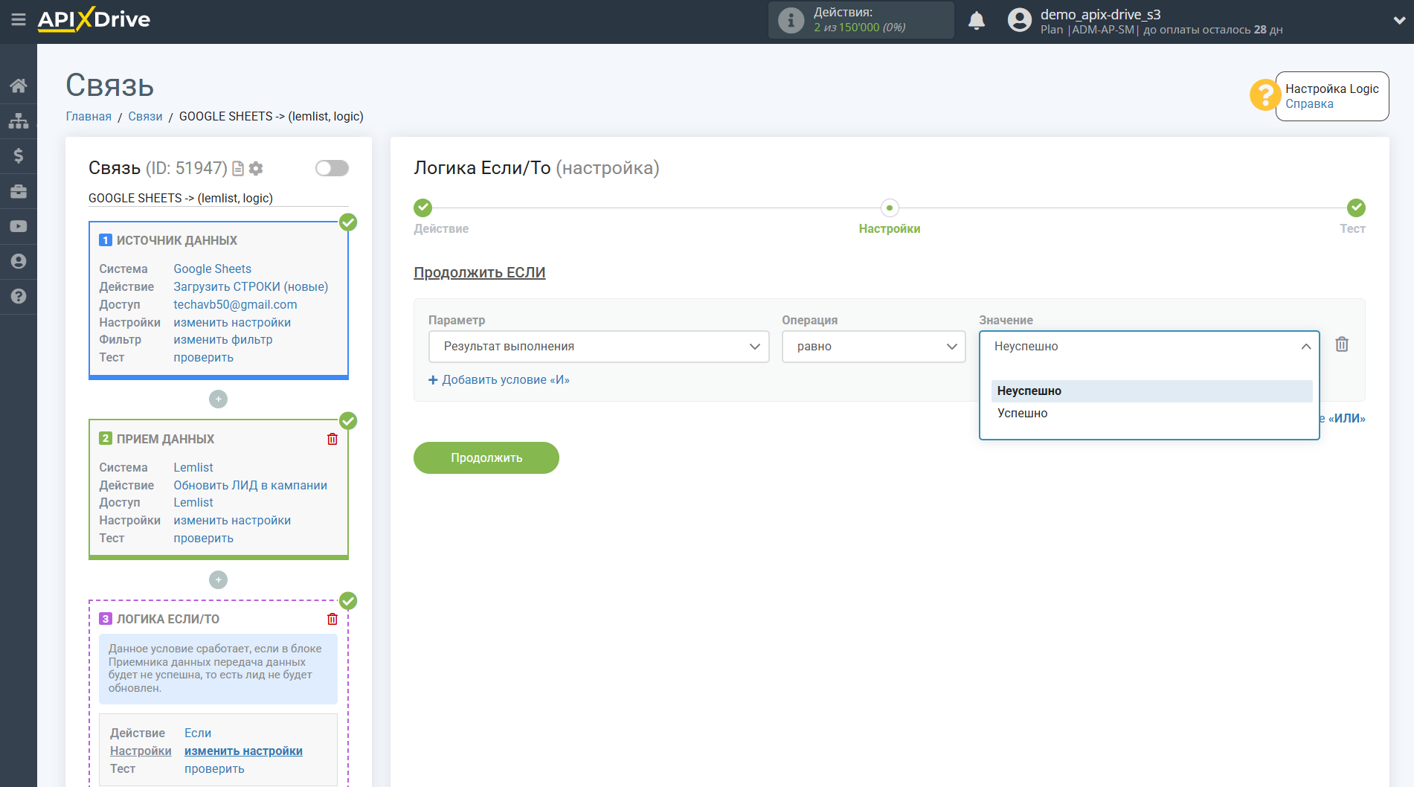The height and width of the screenshot is (787, 1414).
Task: Click Lemlist access link
Action: click(x=193, y=503)
